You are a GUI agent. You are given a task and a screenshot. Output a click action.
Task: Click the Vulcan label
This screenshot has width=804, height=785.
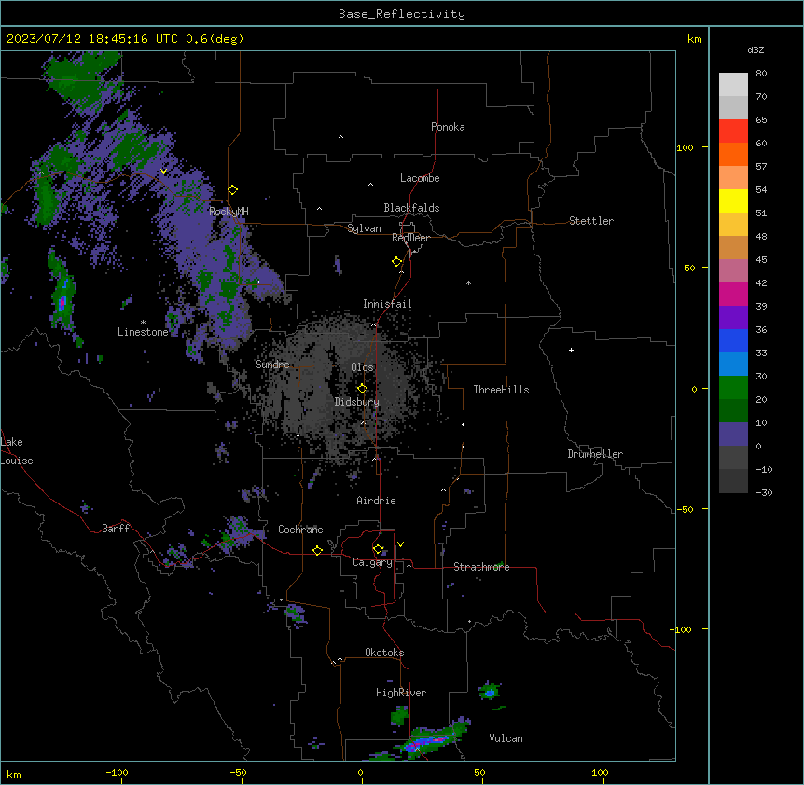coord(506,738)
